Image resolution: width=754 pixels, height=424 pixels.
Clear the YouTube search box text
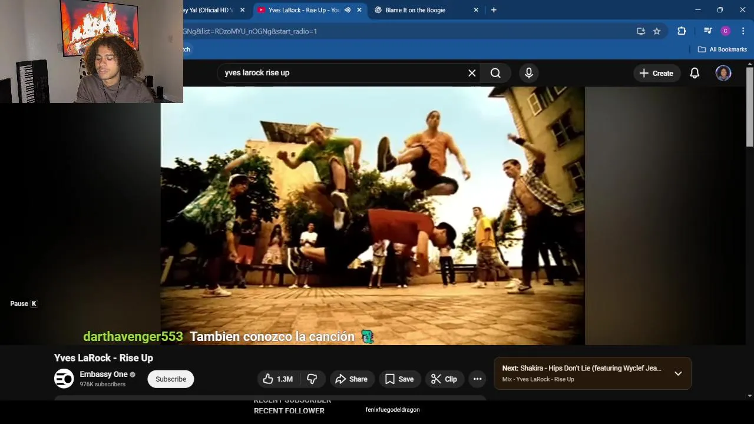pyautogui.click(x=472, y=73)
